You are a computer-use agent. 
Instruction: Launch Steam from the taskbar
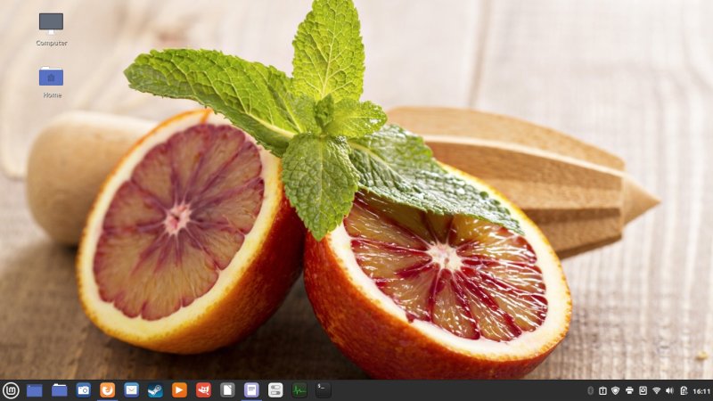(x=156, y=389)
